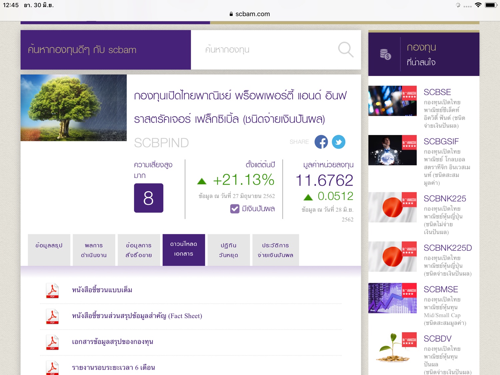The width and height of the screenshot is (500, 375).
Task: Click the SCBPIND fund code text
Action: (x=161, y=143)
